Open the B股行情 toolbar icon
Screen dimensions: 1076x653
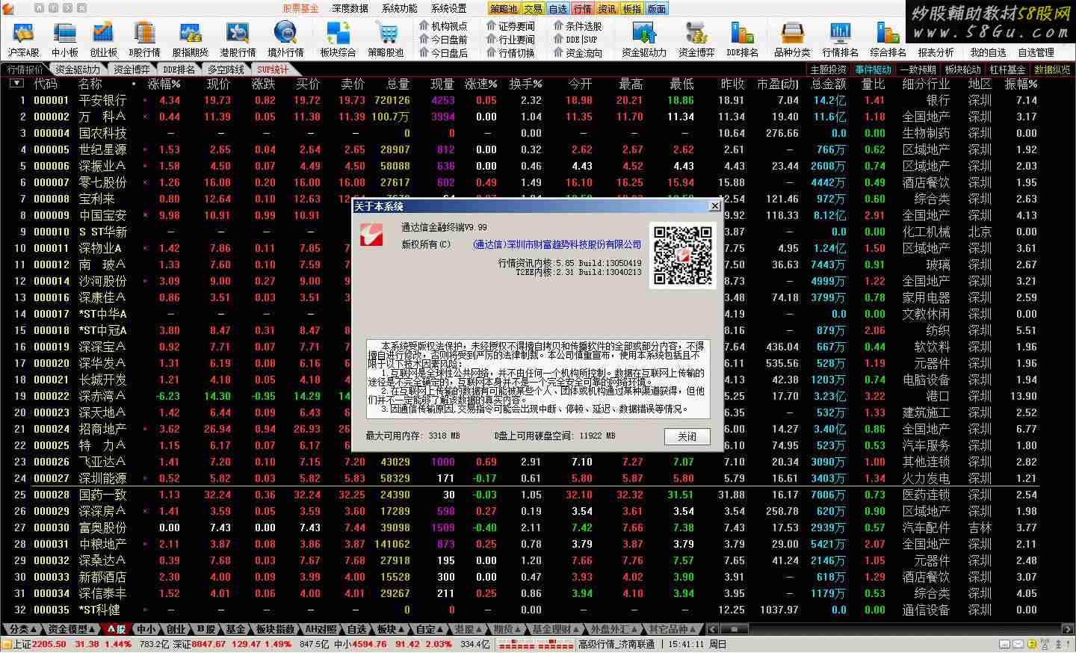[144, 39]
